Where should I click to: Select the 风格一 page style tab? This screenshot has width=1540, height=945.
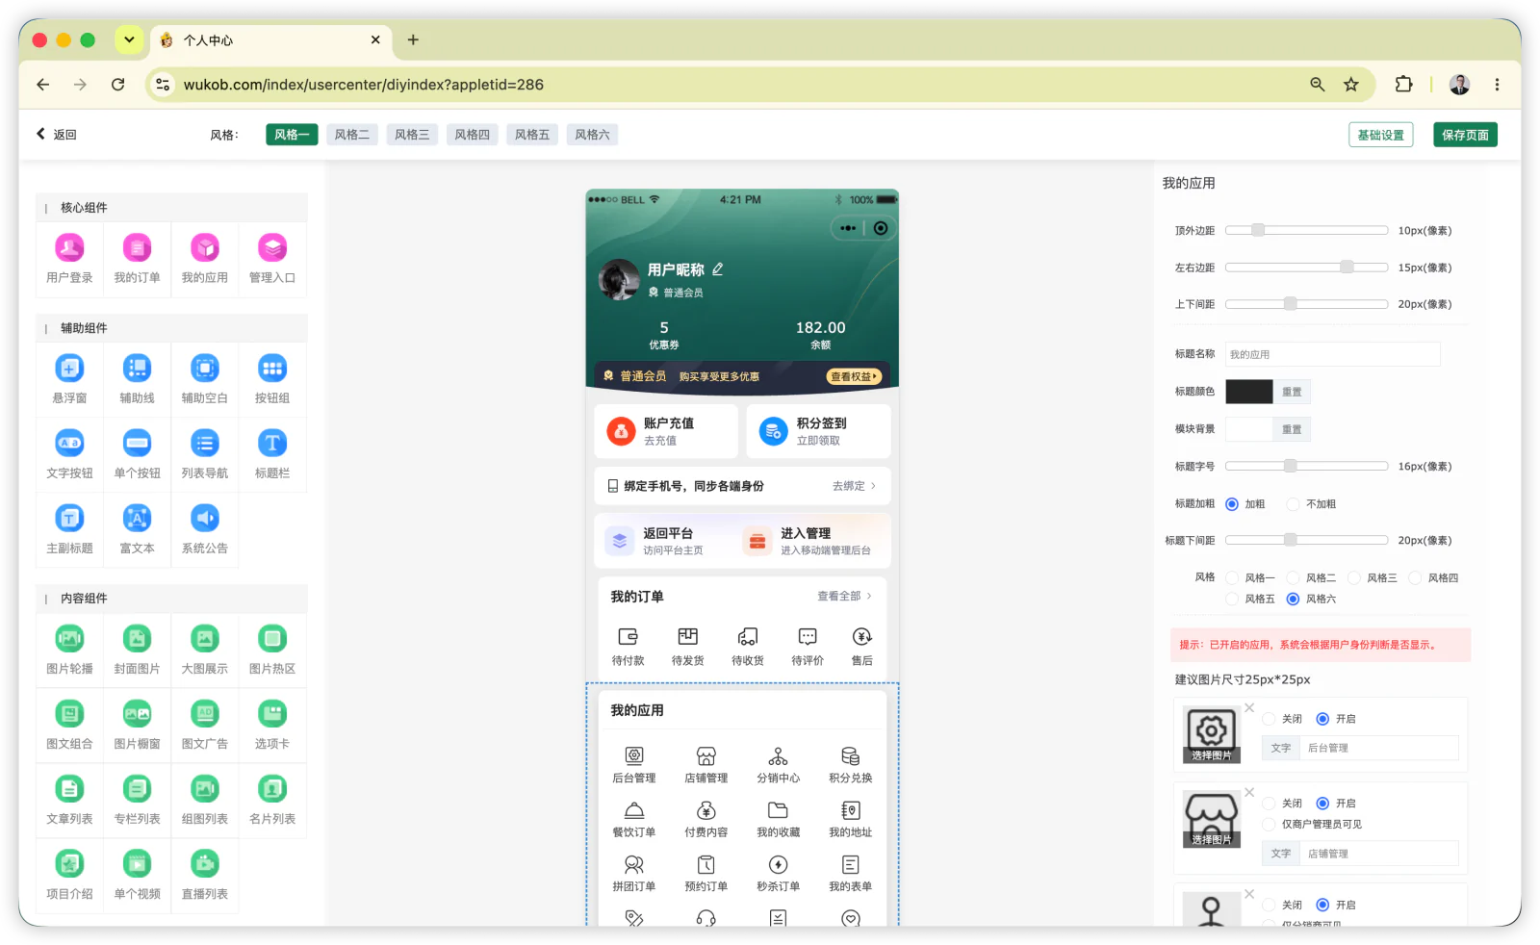(292, 135)
